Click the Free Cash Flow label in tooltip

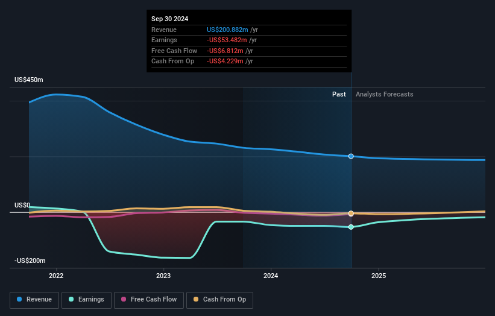click(x=174, y=51)
